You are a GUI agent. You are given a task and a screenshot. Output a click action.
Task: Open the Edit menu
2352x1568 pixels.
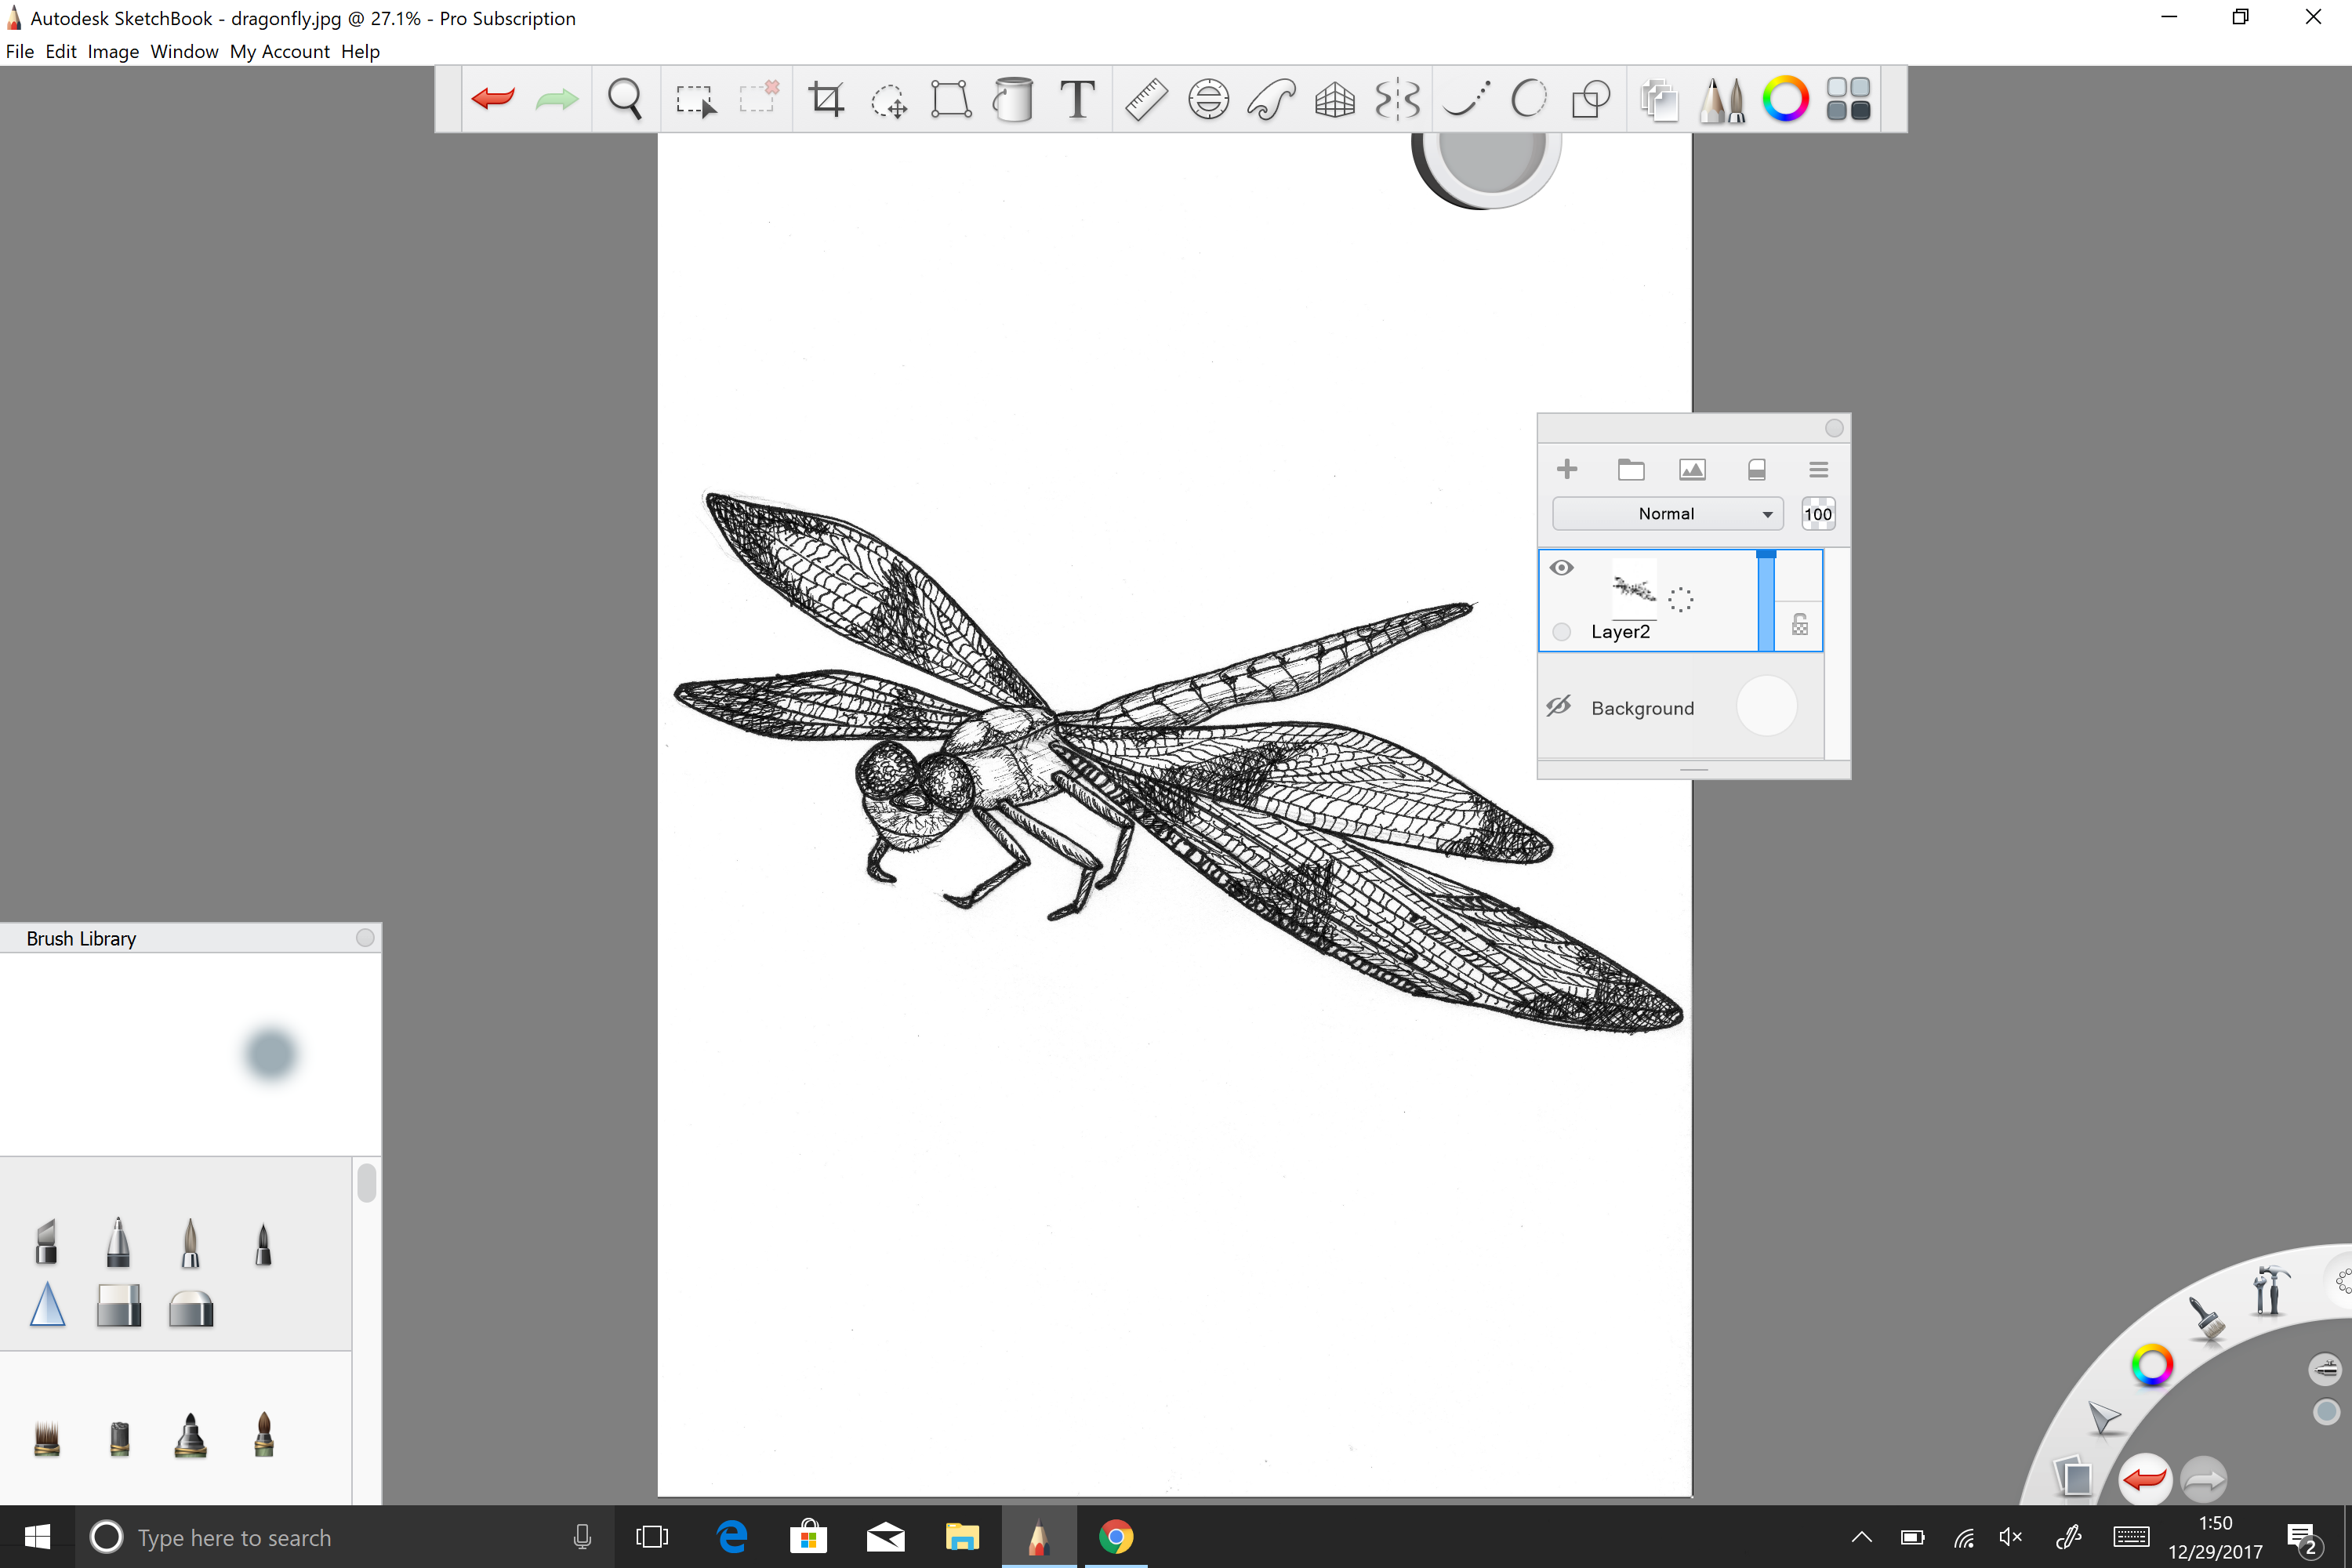(x=61, y=51)
